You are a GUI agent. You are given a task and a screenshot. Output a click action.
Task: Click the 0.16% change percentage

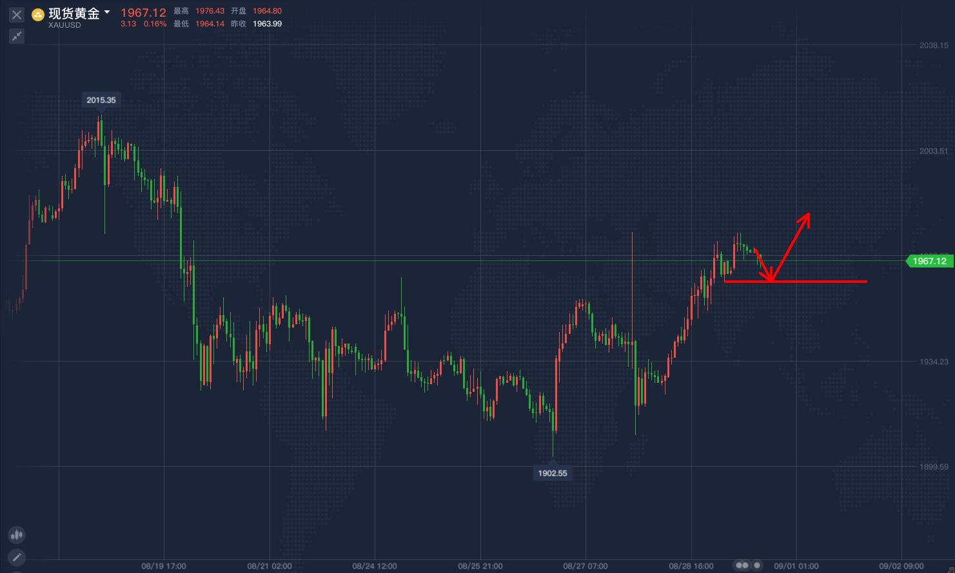(x=155, y=24)
